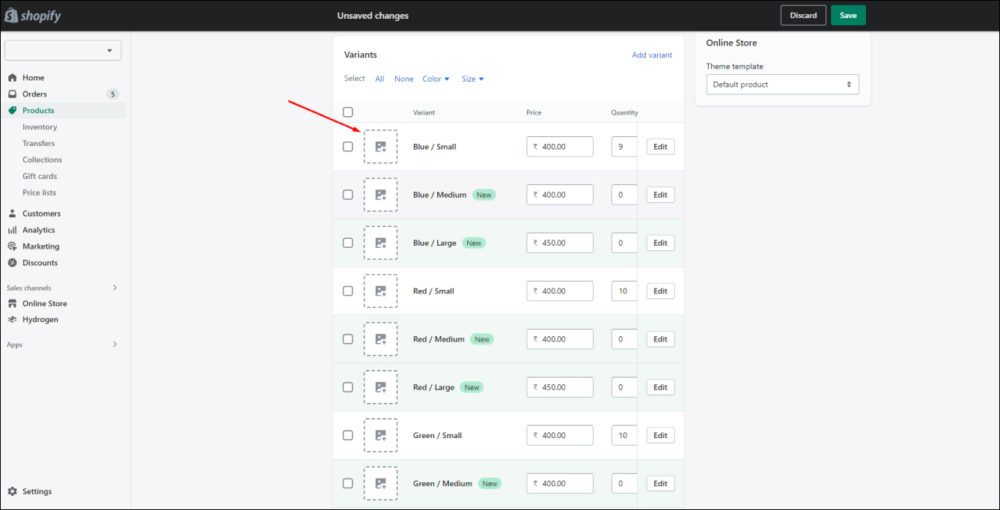Screen dimensions: 1000x510
Task: Check the Red / Large variant checkbox
Action: click(348, 387)
